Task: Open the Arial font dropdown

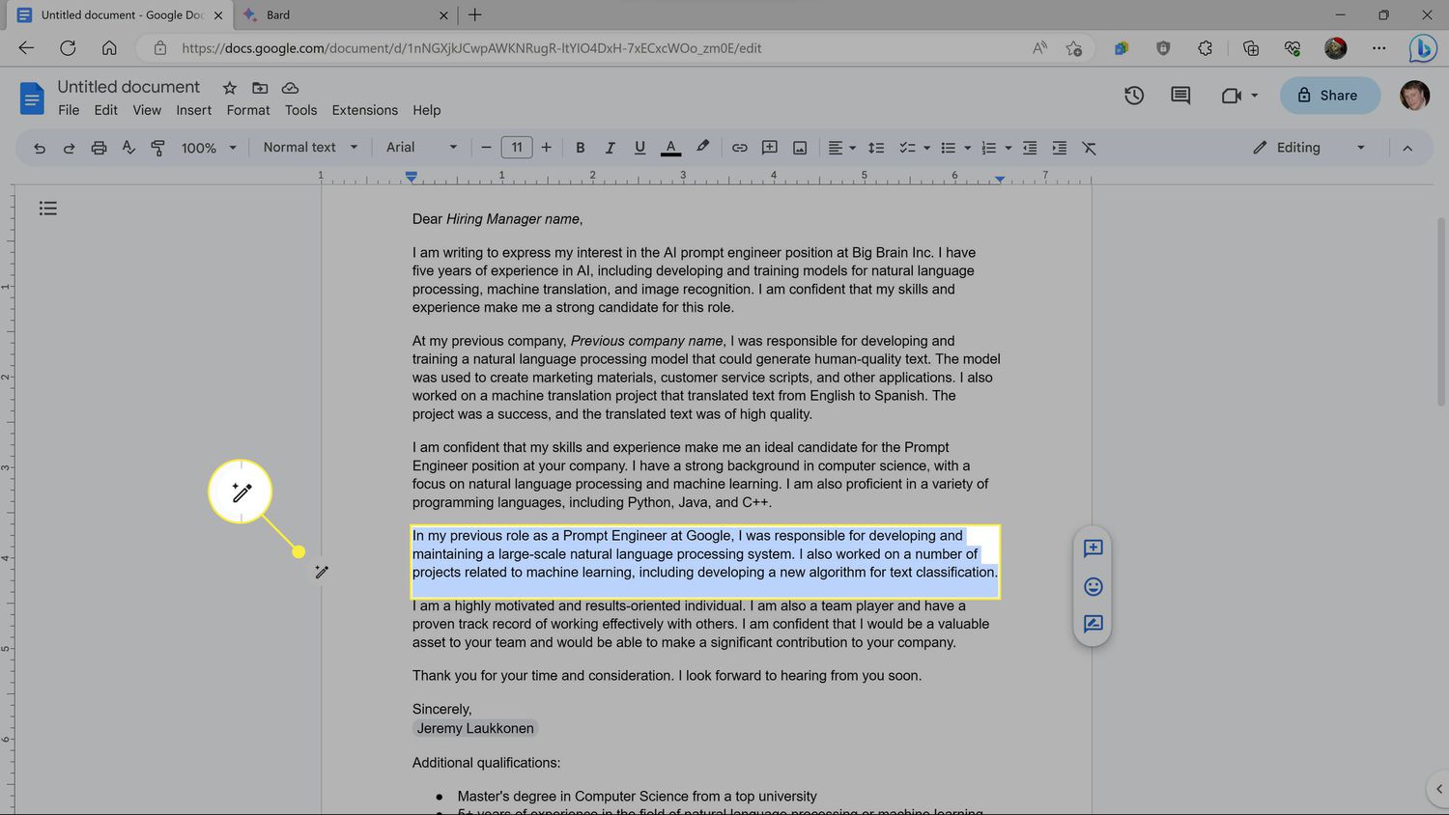Action: [421, 148]
